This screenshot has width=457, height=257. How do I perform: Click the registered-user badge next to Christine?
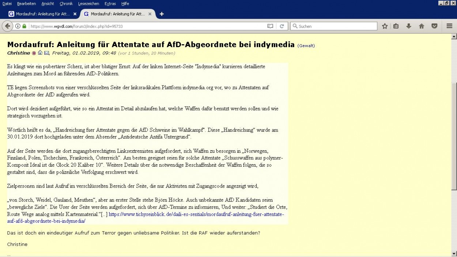pos(34,53)
